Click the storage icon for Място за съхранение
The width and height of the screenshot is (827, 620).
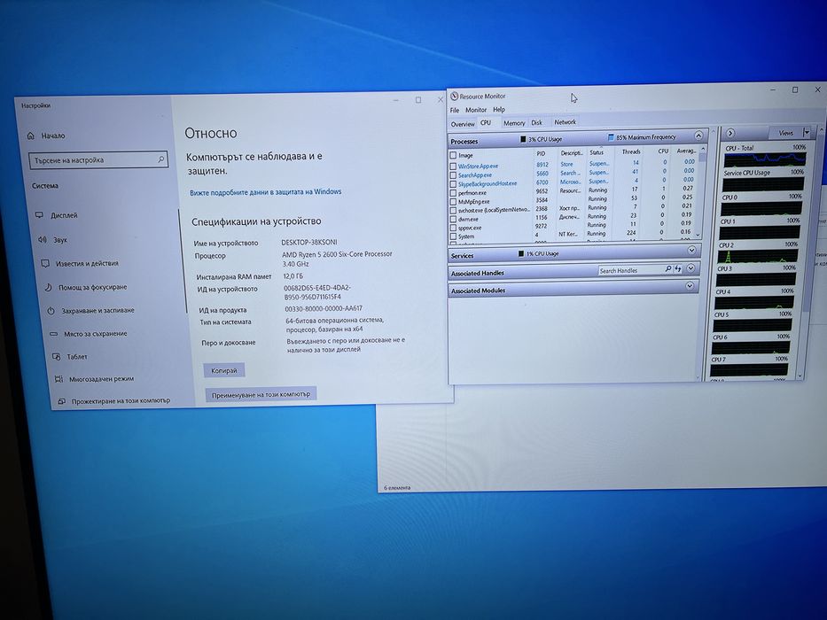53,334
